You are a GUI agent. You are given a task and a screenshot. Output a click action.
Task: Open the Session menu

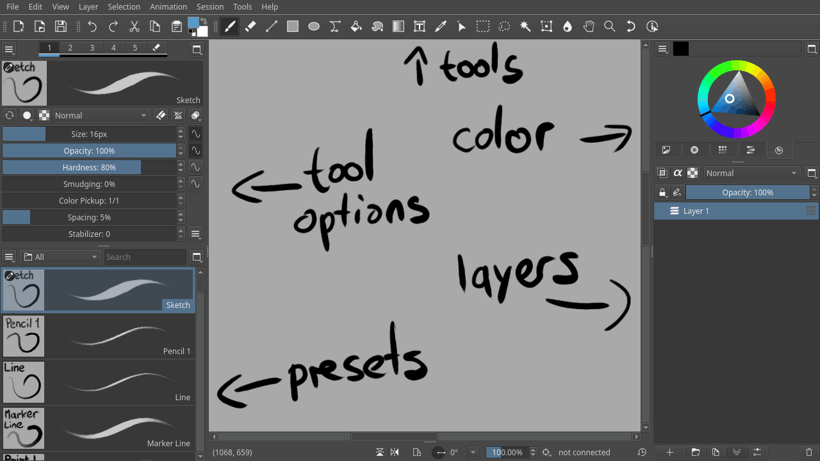[210, 6]
